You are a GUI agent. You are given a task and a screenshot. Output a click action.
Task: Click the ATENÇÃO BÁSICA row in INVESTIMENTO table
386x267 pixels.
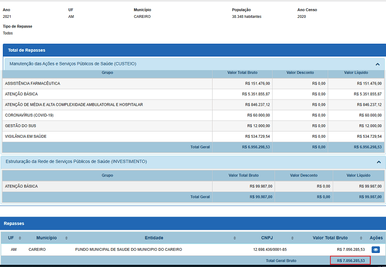[193, 186]
